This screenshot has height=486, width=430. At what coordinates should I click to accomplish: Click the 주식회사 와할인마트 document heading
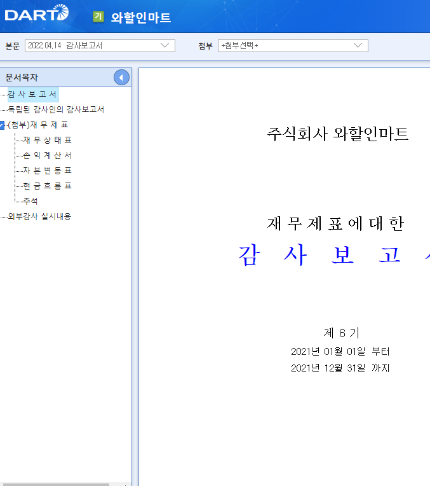338,134
